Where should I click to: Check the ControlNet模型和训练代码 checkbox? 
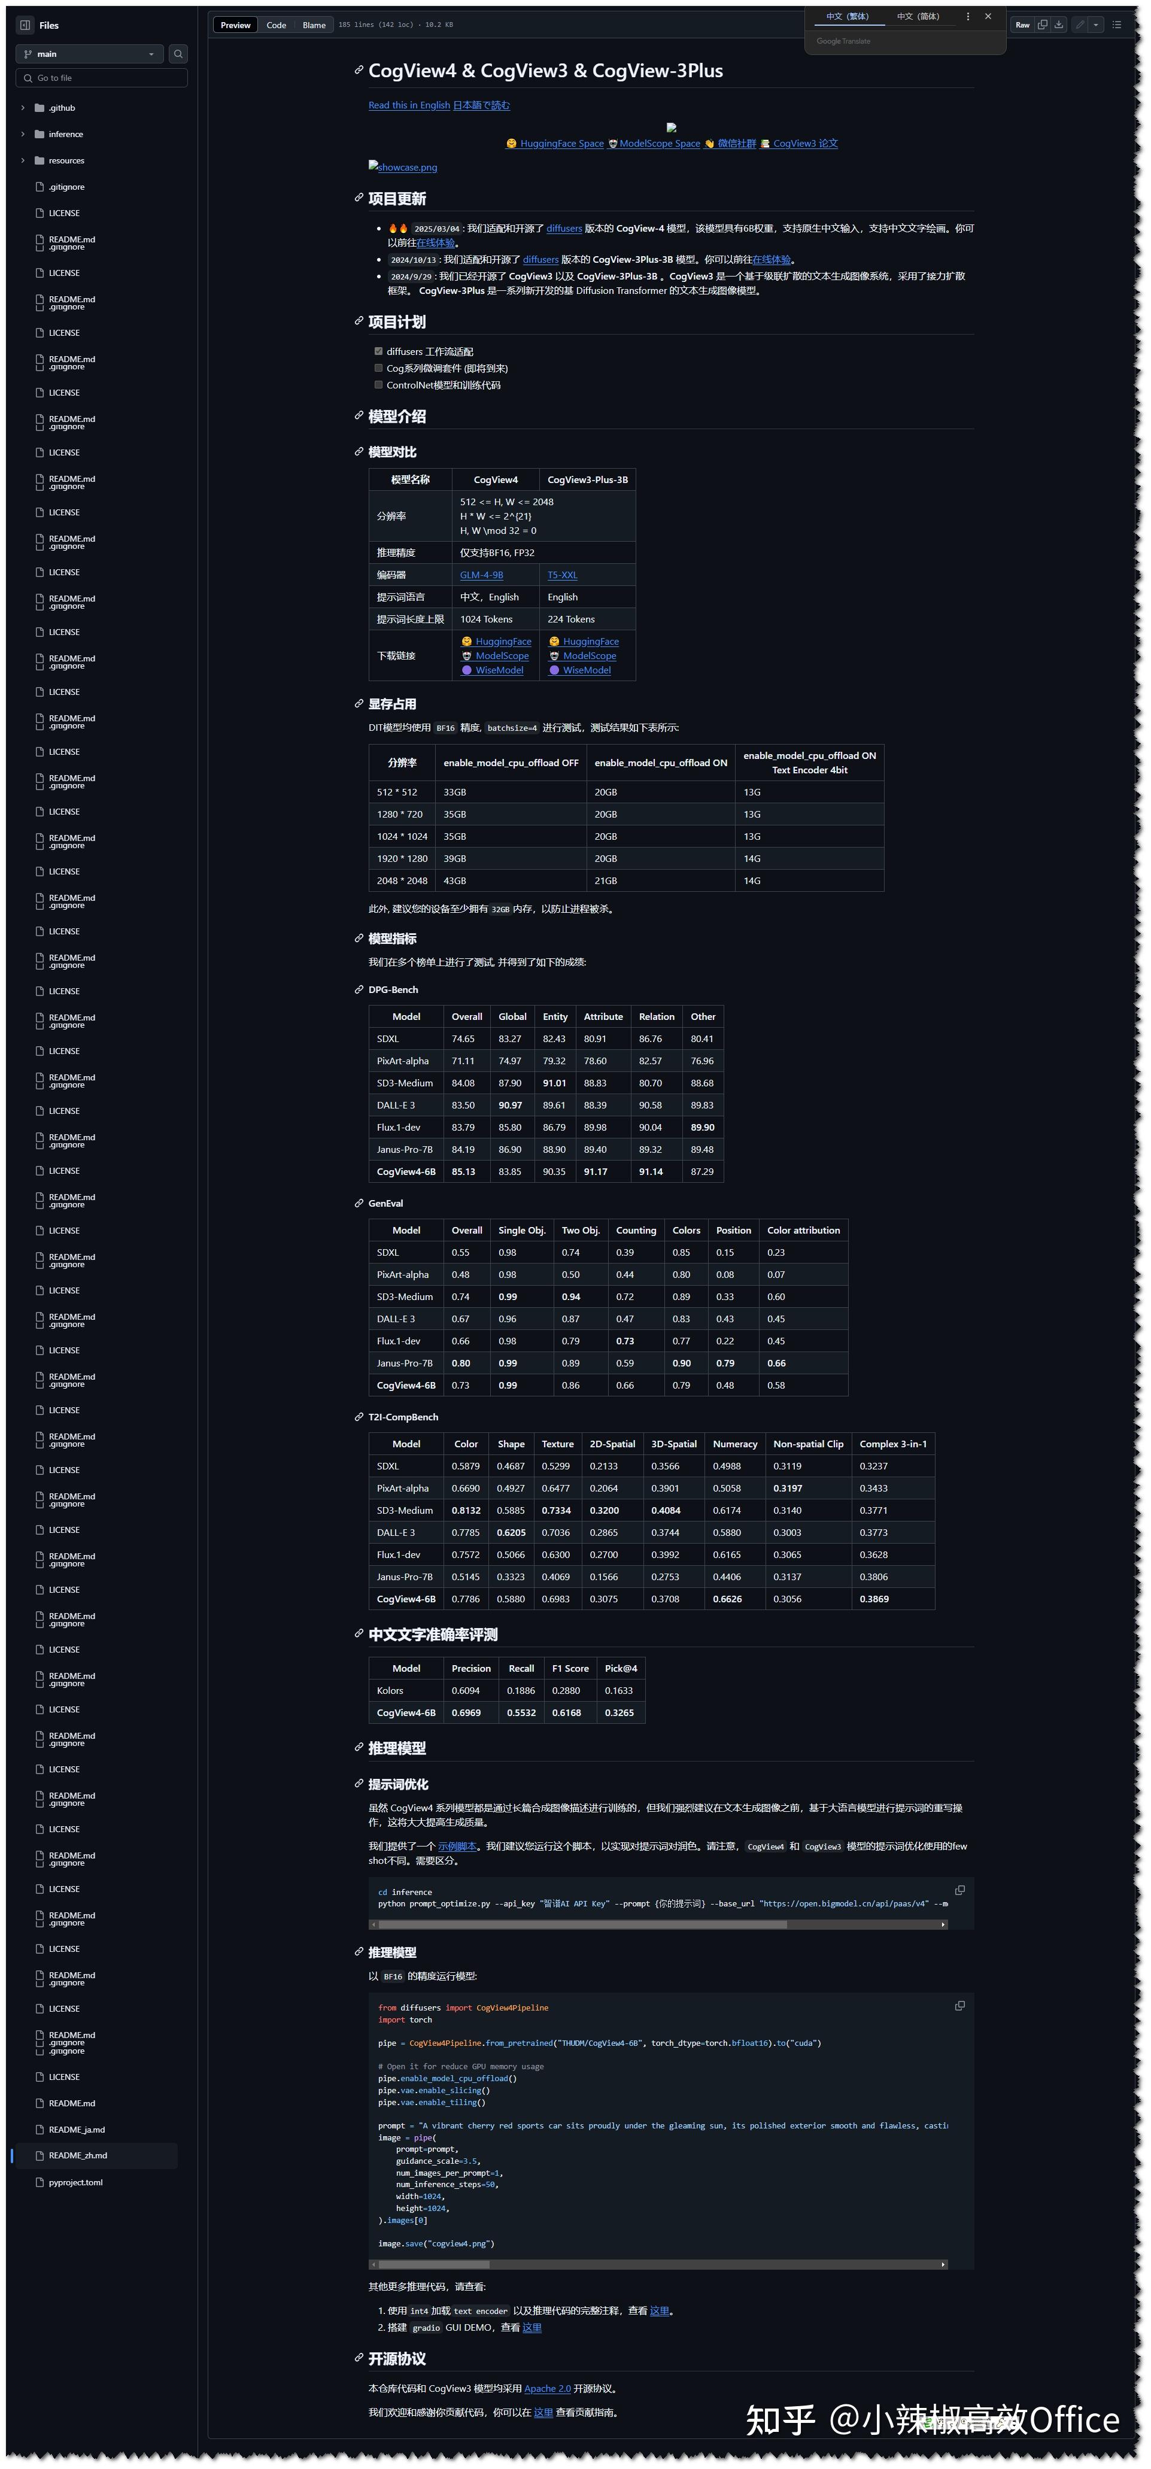pos(378,385)
